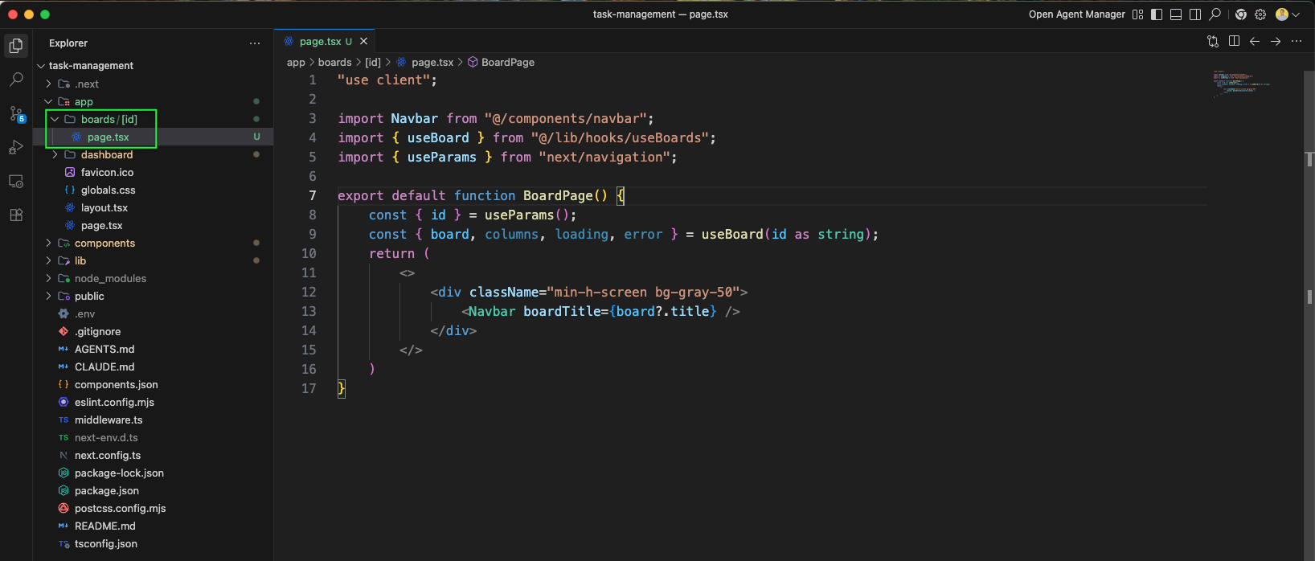
Task: Click Open Agent Manager
Action: 1077,14
